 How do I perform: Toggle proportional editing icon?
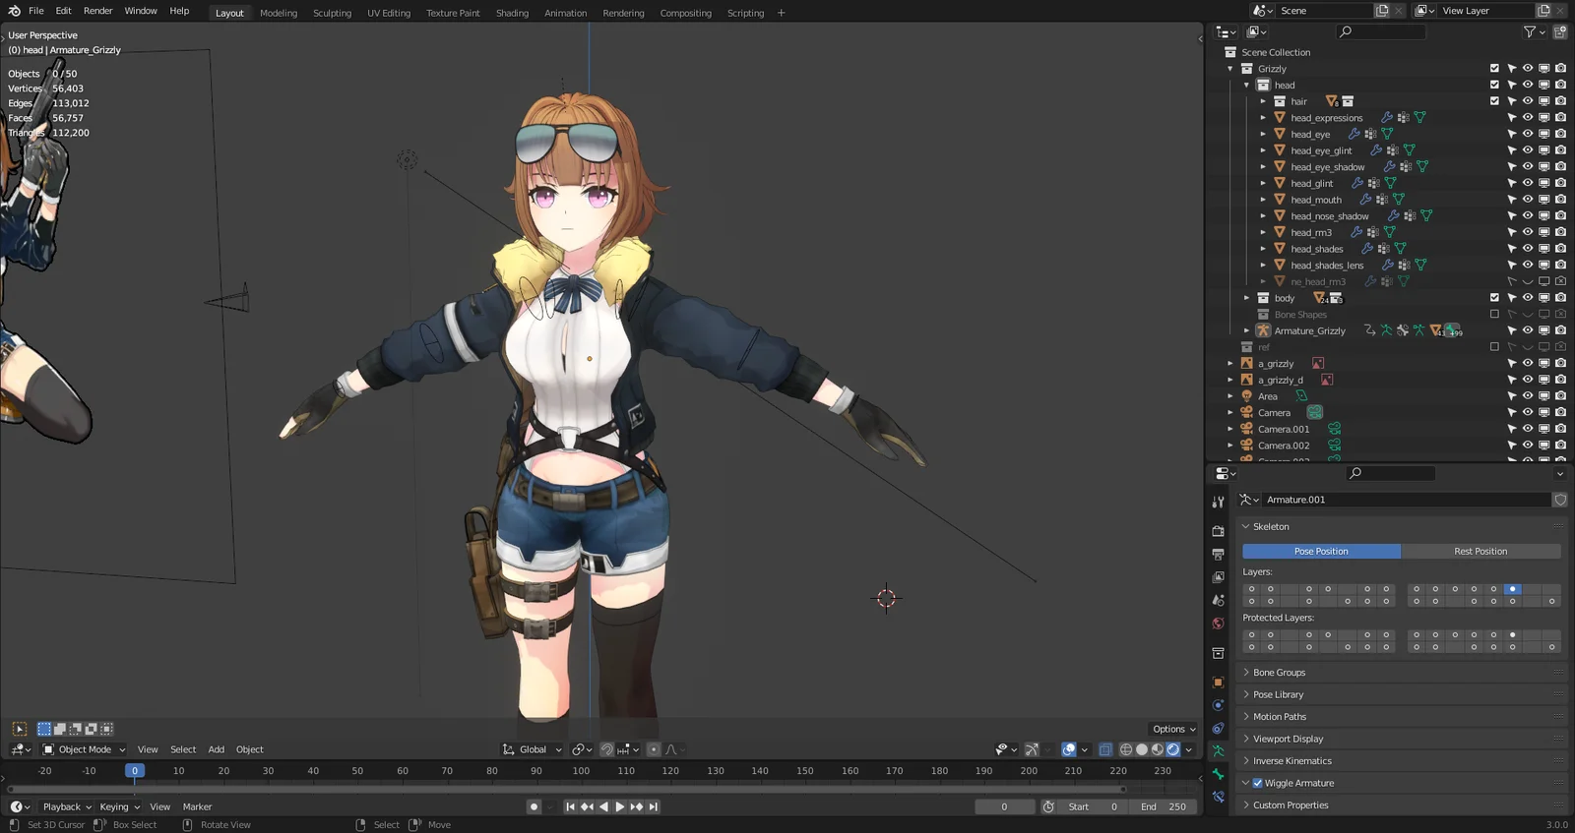[x=654, y=749]
